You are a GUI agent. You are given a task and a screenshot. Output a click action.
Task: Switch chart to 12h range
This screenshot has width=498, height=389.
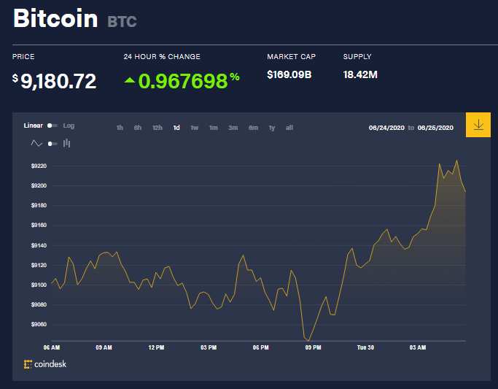[x=157, y=128]
